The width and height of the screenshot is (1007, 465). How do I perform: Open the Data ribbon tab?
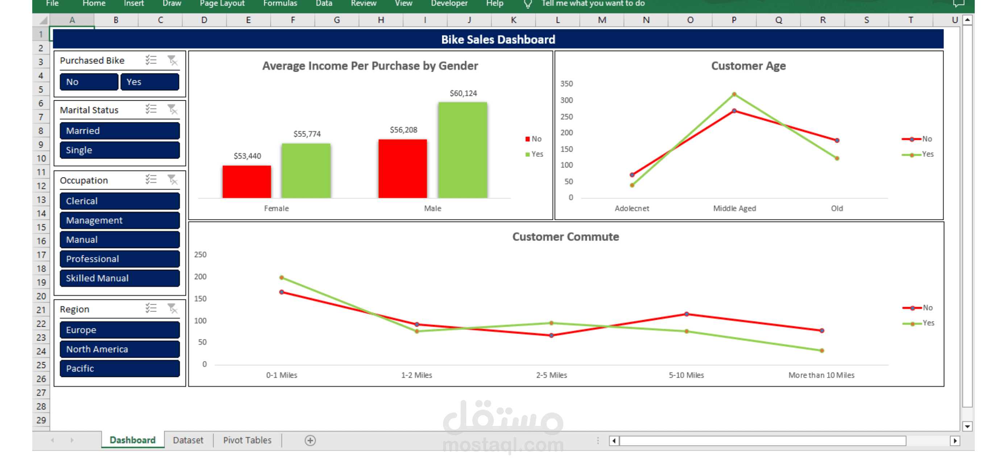[324, 4]
